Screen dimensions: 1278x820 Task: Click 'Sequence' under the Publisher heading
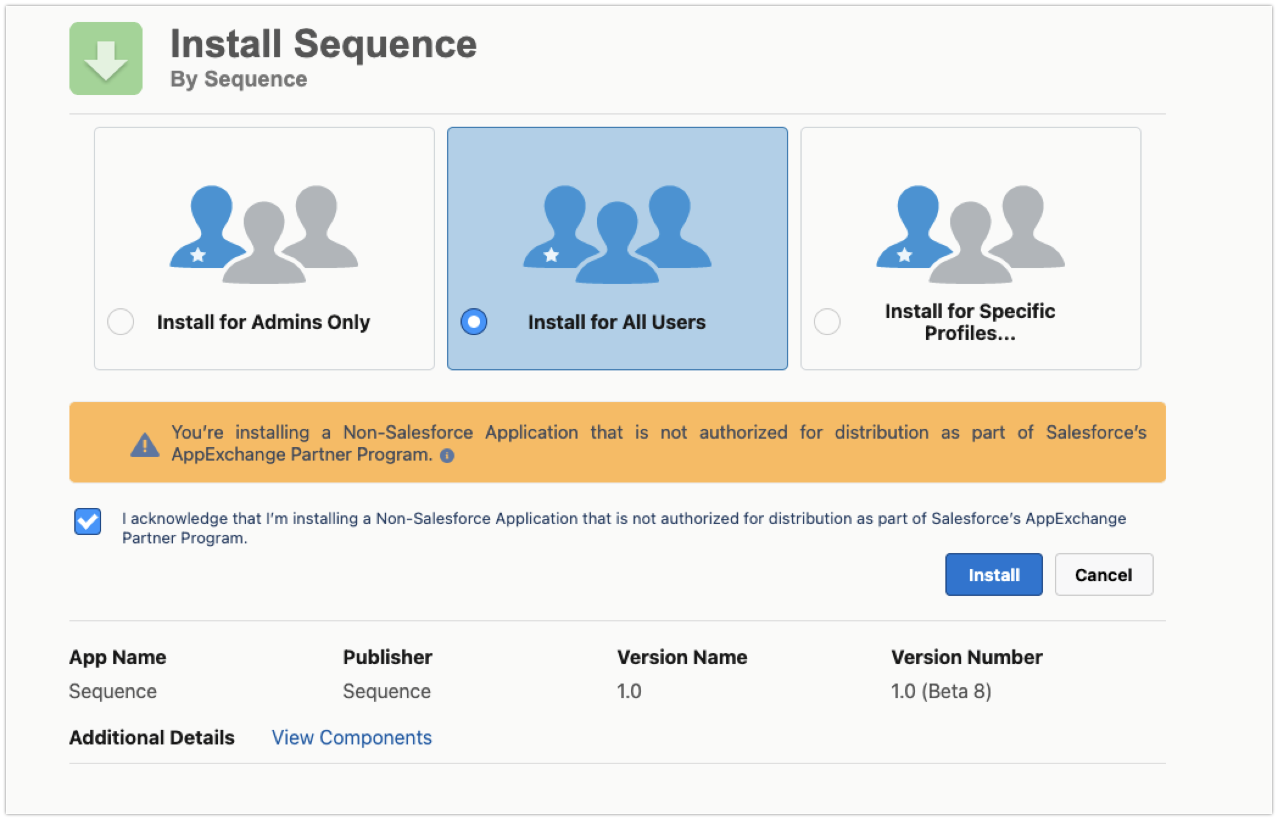click(x=387, y=691)
